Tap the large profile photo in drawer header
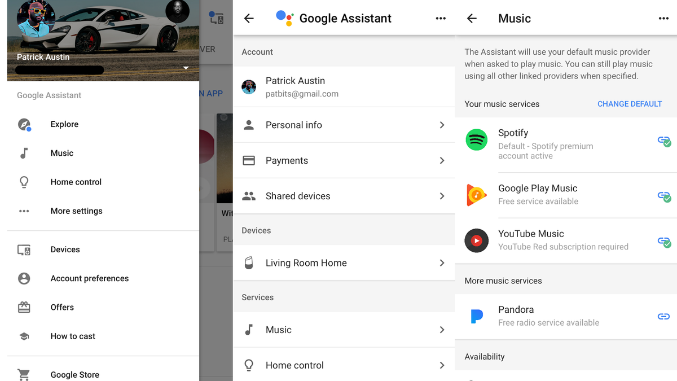This screenshot has height=381, width=677. (x=36, y=18)
